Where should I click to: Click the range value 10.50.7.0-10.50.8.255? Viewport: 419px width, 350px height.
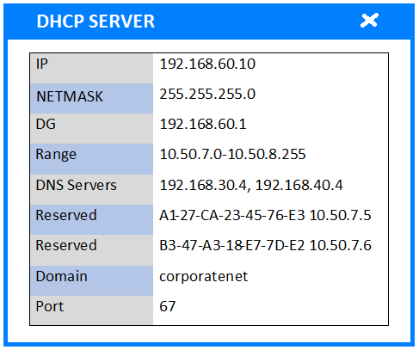click(232, 154)
